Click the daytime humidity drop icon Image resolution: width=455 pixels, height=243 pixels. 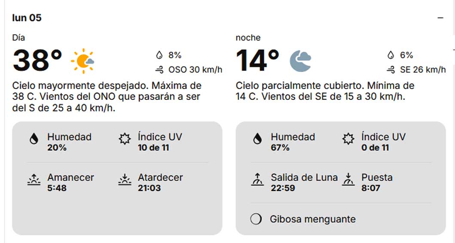point(34,139)
